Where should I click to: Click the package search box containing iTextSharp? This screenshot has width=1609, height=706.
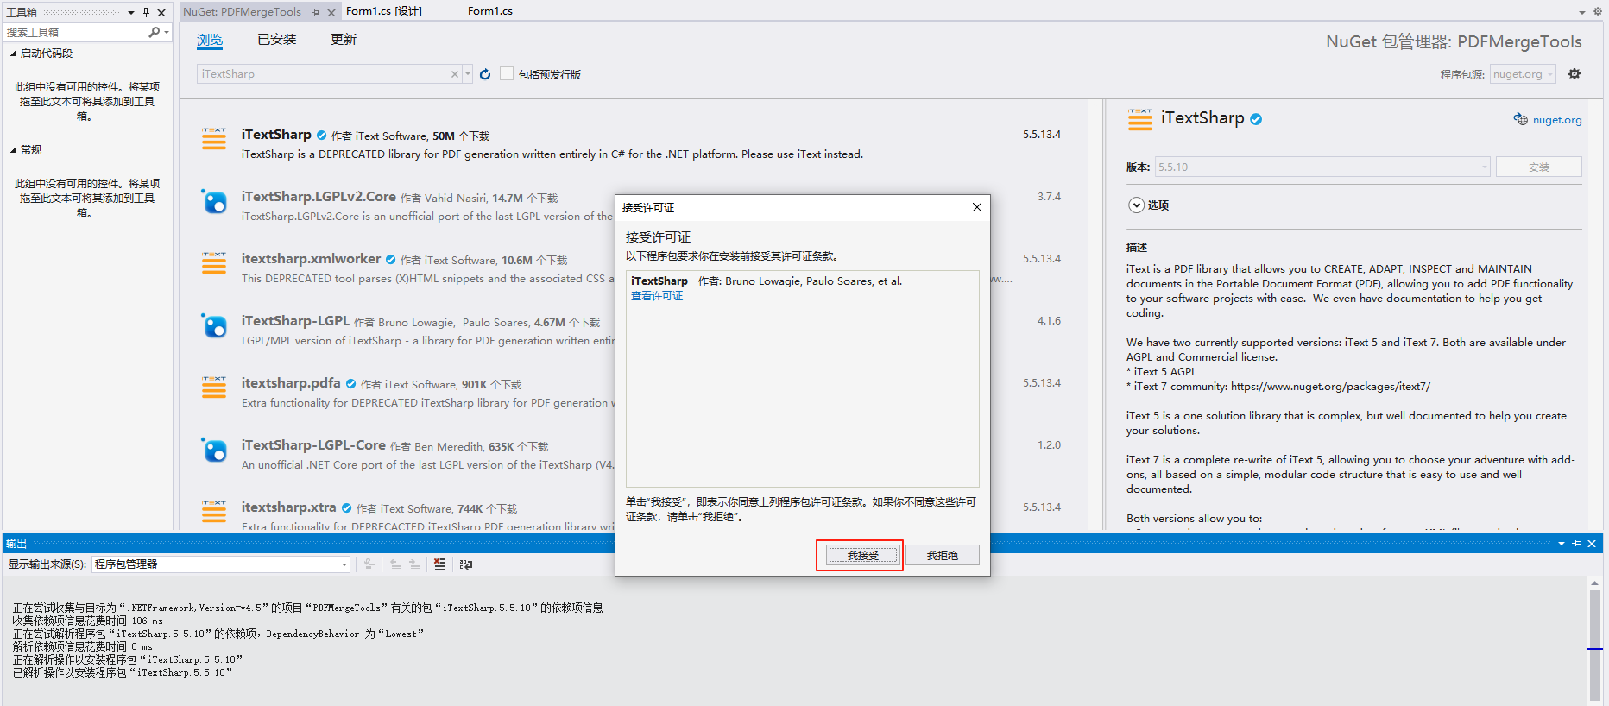click(x=324, y=74)
